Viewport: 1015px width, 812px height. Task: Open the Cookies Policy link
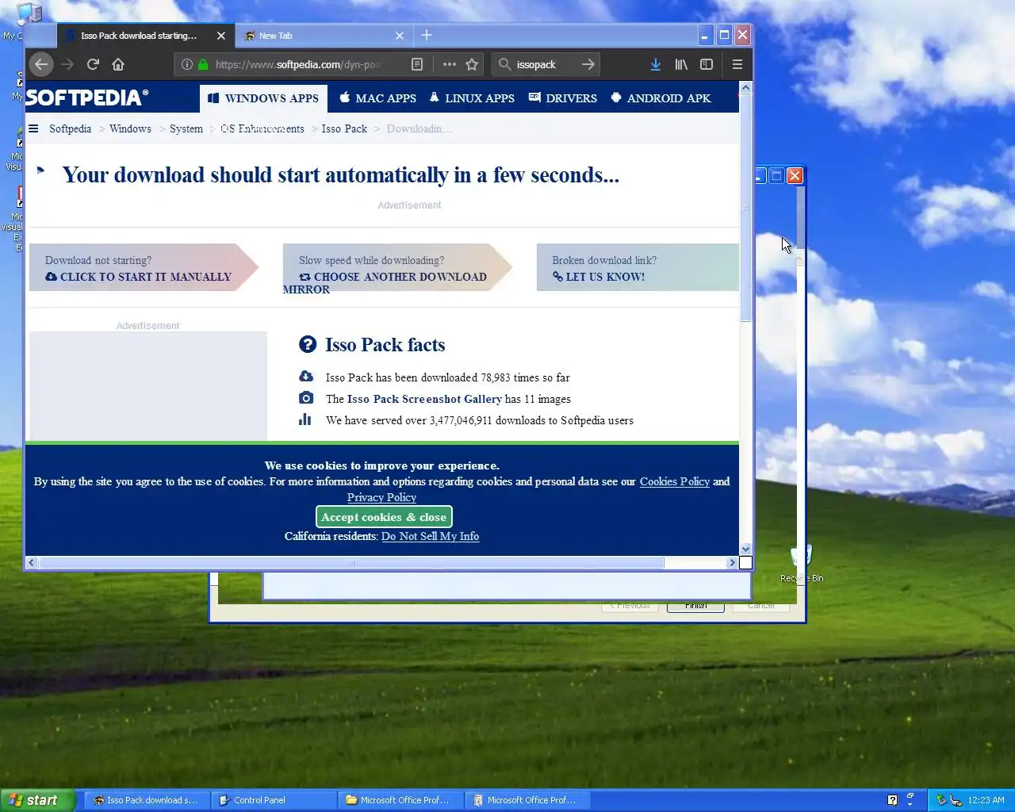click(675, 481)
